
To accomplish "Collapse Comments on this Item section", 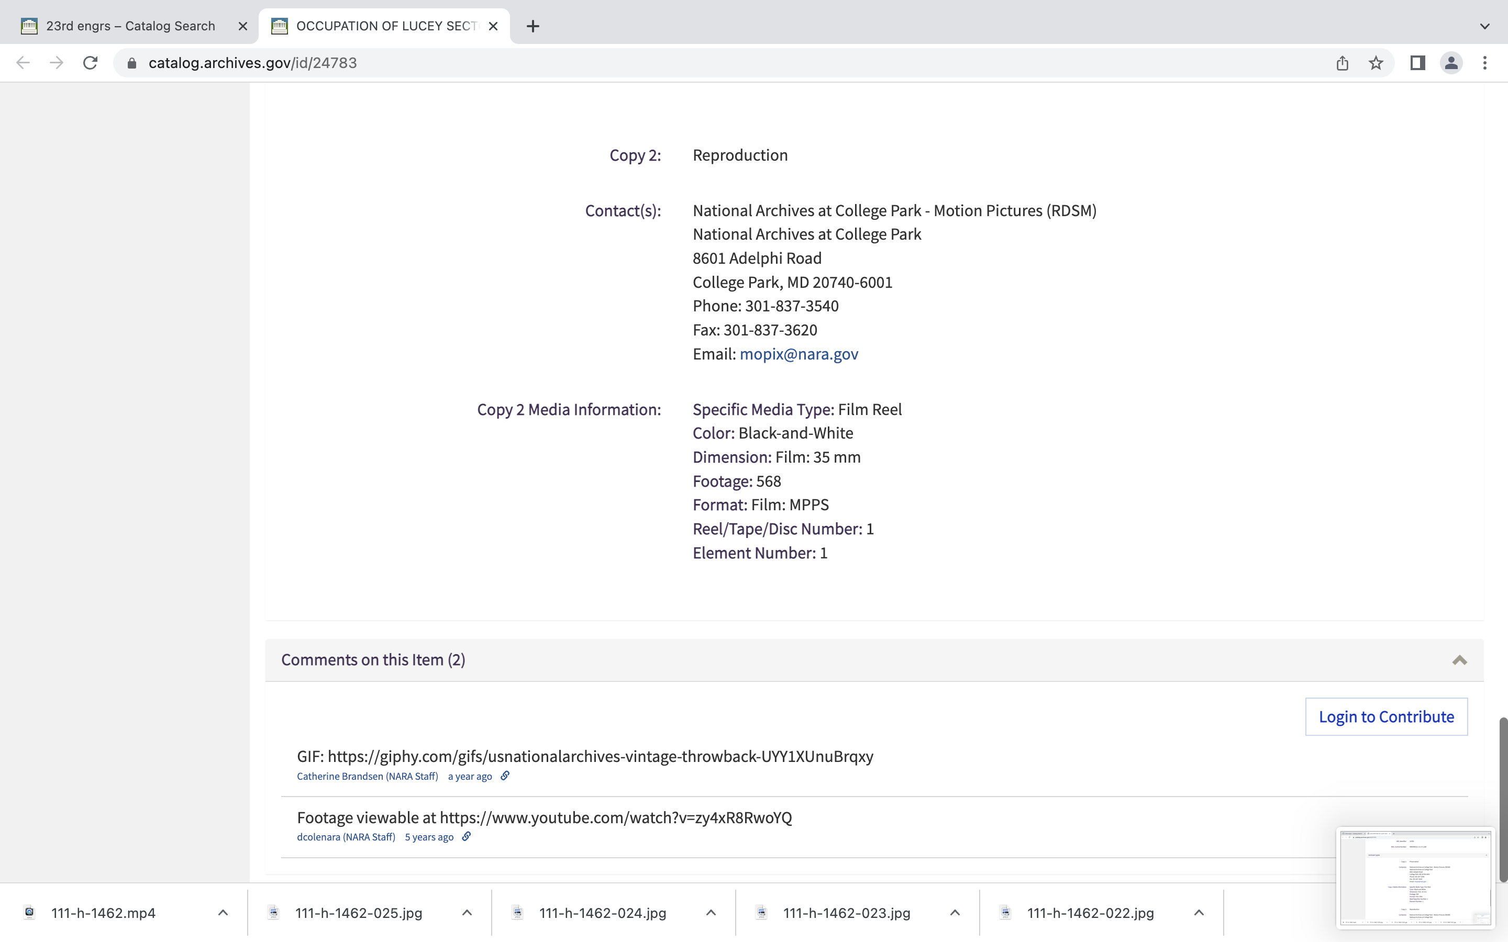I will (x=1459, y=660).
